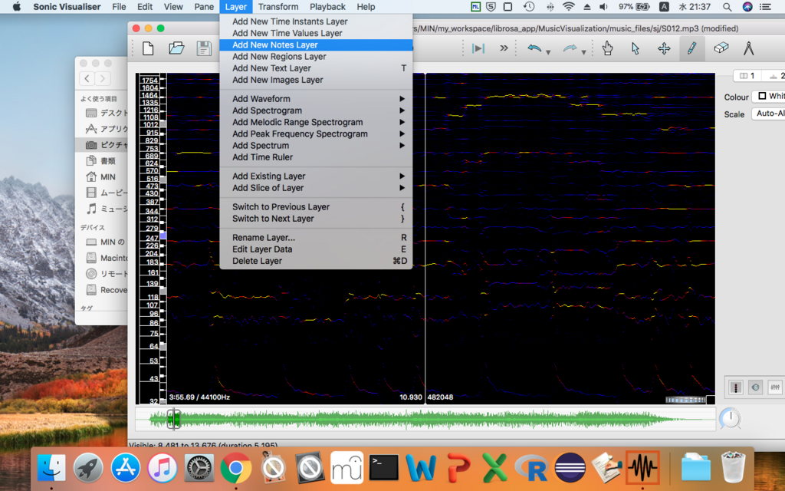785x491 pixels.
Task: Select the Edit move-cross tool
Action: (x=664, y=48)
